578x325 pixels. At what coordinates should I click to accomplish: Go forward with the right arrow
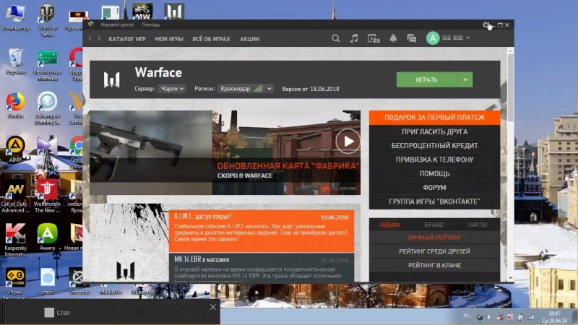pyautogui.click(x=99, y=38)
